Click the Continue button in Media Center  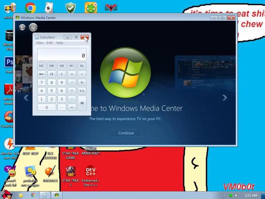[126, 133]
